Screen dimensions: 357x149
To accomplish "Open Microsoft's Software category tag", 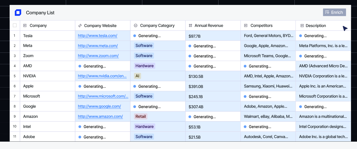I will pyautogui.click(x=144, y=96).
